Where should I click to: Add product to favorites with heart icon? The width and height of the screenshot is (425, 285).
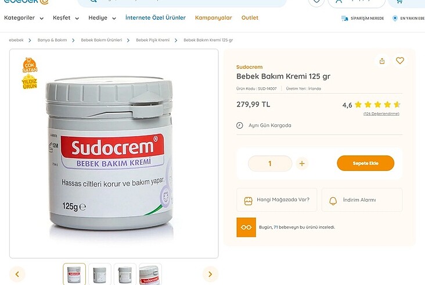click(x=400, y=60)
